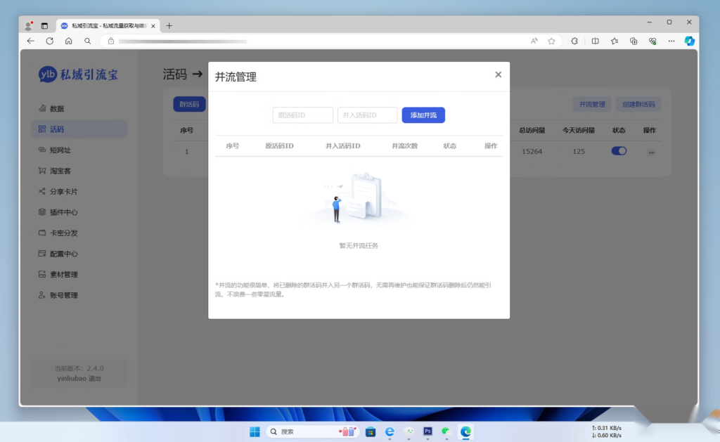
Task: Focus the 原活码ID input field
Action: 302,115
